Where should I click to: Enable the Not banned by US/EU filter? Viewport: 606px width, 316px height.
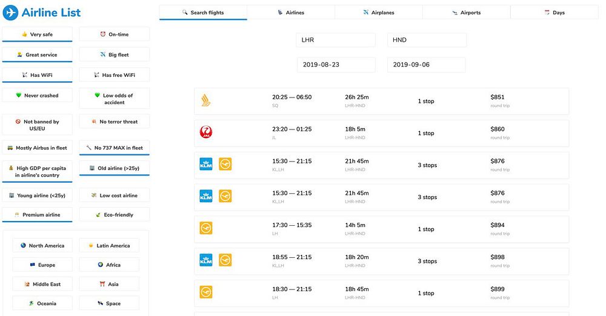(x=37, y=125)
